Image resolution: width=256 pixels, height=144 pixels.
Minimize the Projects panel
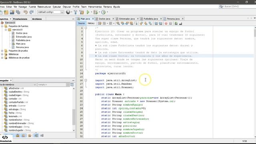click(x=73, y=19)
